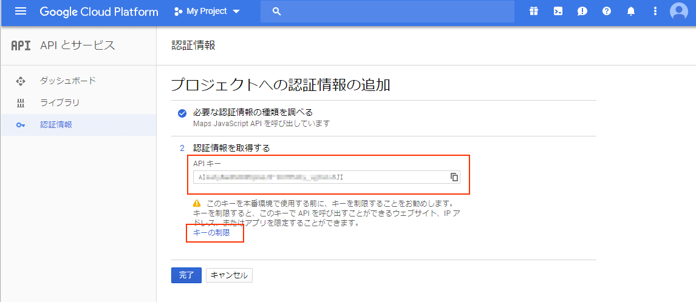This screenshot has height=302, width=696.
Task: Show notifications bell icon
Action: [x=631, y=12]
